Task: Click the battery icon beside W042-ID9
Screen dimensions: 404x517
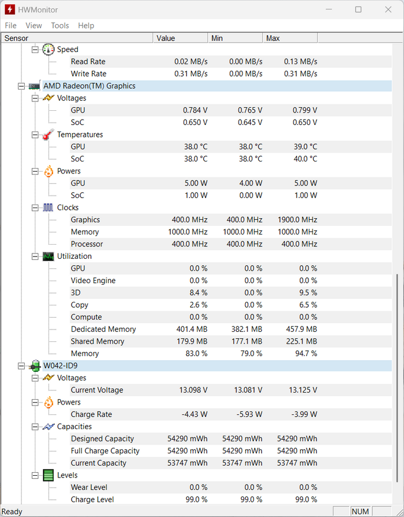Action: pos(34,366)
